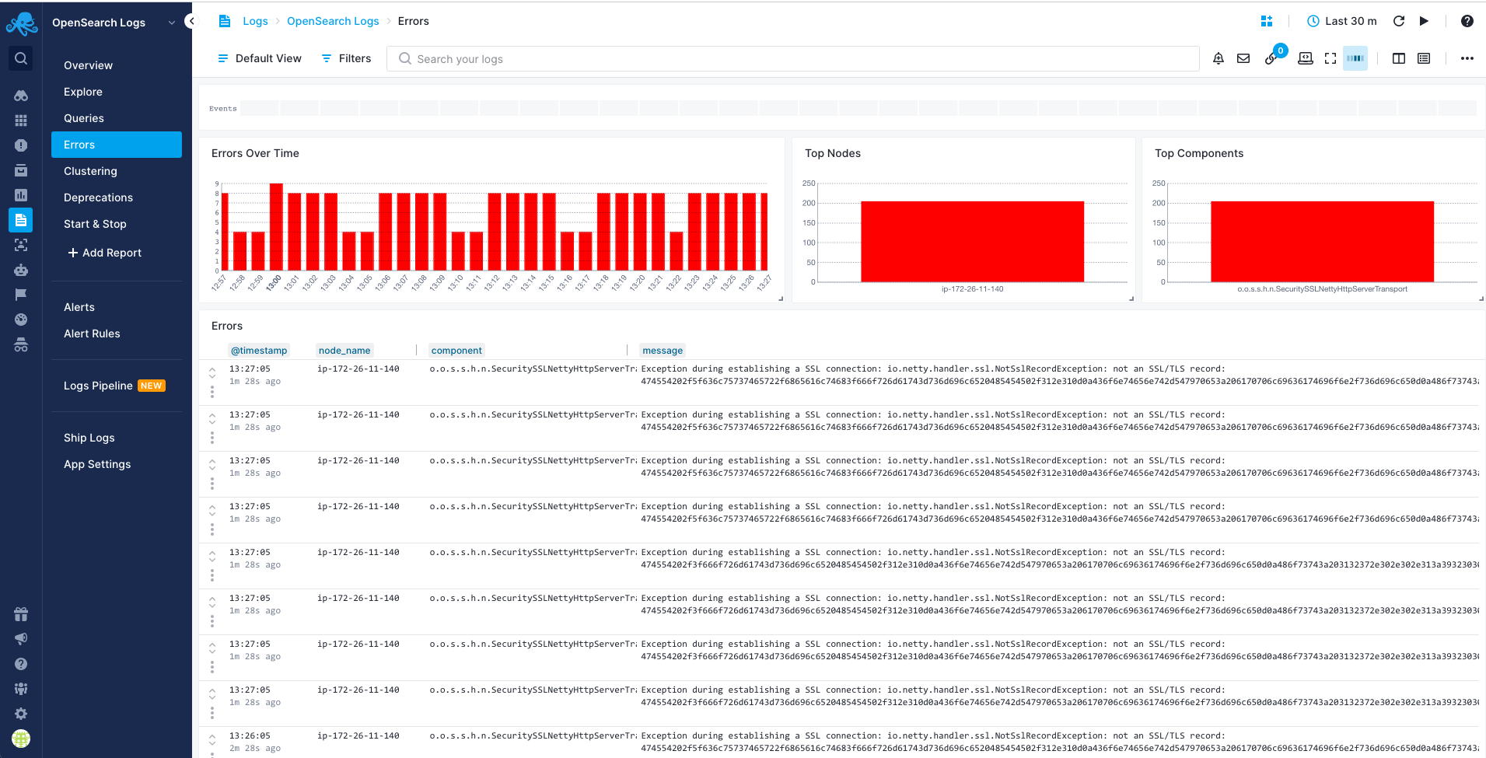Collapse the sidebar with chevron button
The image size is (1486, 758).
tap(191, 21)
